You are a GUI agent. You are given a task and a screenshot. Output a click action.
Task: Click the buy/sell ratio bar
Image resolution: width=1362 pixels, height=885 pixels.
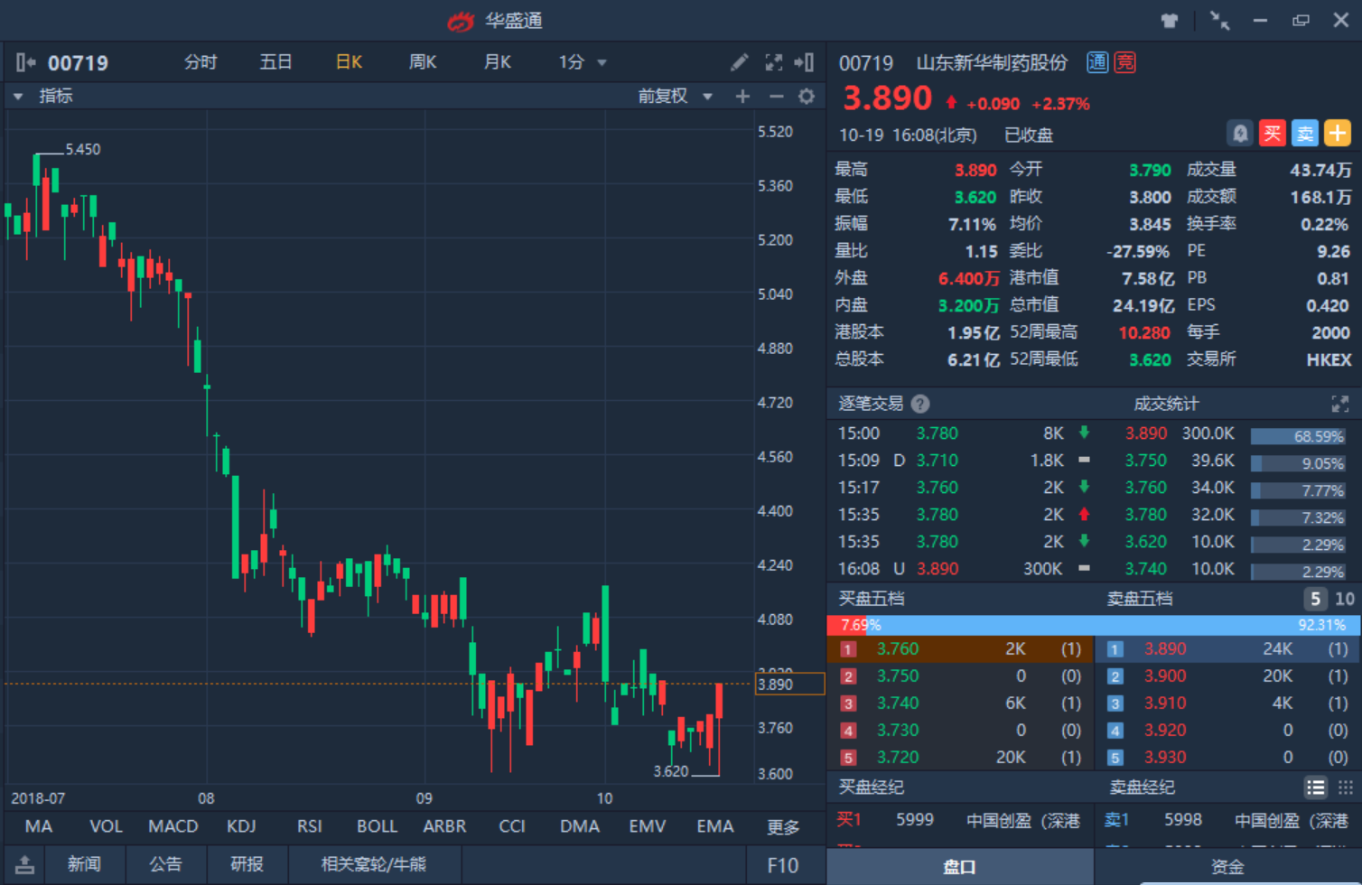click(1093, 625)
